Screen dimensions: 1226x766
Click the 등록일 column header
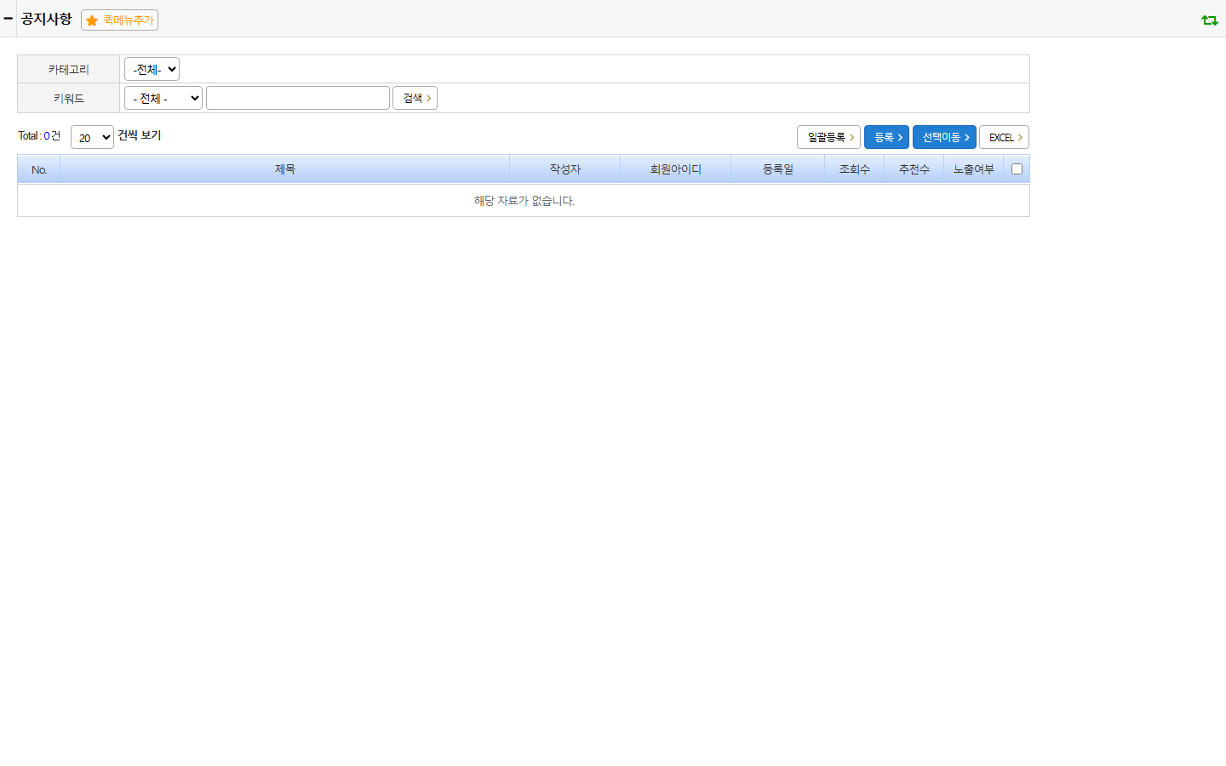[778, 169]
